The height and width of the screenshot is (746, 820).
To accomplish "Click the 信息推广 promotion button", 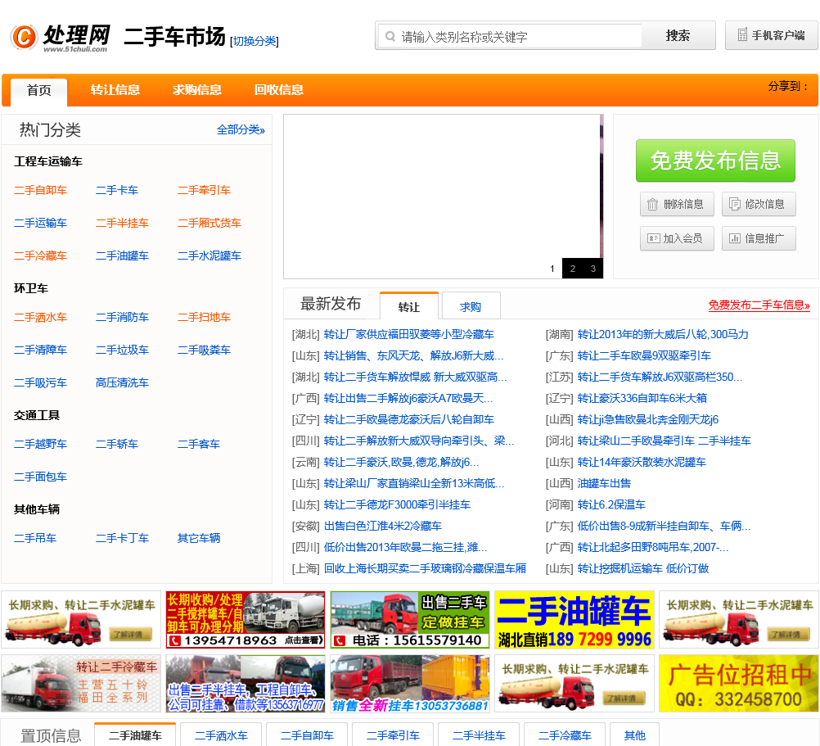I will click(x=759, y=238).
